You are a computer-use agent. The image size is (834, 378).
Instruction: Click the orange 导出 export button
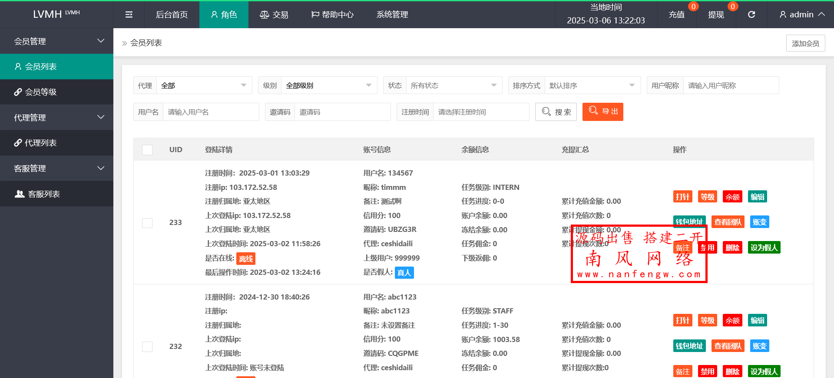pyautogui.click(x=602, y=112)
